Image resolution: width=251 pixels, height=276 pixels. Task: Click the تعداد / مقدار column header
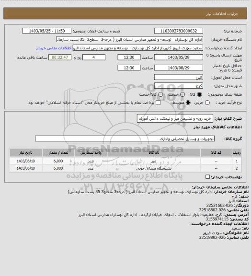click(58, 152)
